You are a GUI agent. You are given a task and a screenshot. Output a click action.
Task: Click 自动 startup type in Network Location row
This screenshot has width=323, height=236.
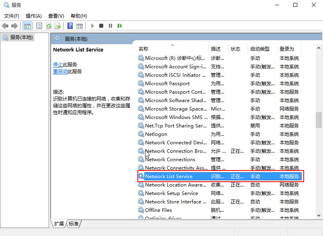pyautogui.click(x=255, y=185)
